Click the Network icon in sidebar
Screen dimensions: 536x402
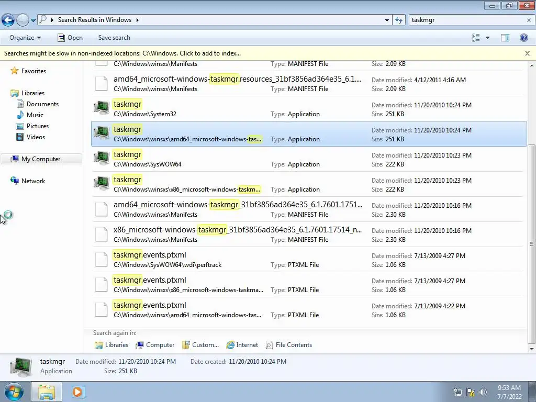point(14,181)
